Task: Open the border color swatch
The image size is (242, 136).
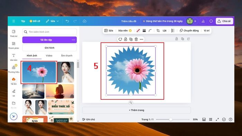Action: tap(138, 30)
